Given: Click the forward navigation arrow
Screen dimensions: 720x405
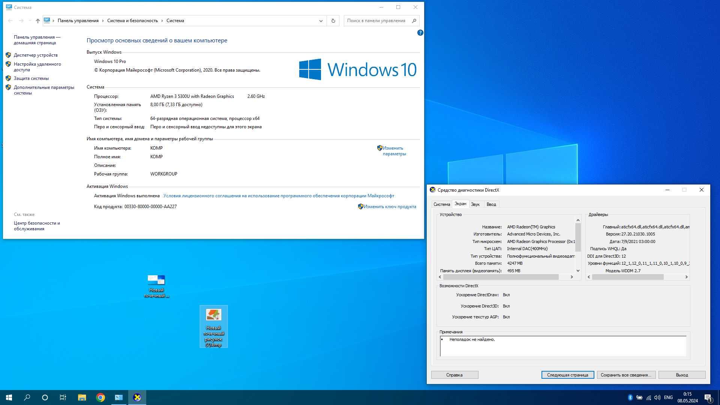Looking at the screenshot, I should [x=21, y=21].
